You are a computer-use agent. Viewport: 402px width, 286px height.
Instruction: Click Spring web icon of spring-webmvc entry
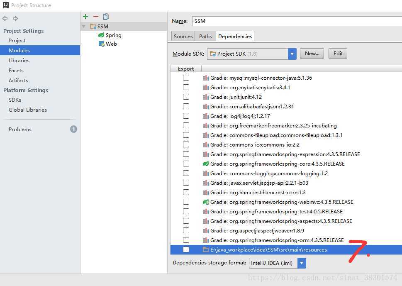206,202
